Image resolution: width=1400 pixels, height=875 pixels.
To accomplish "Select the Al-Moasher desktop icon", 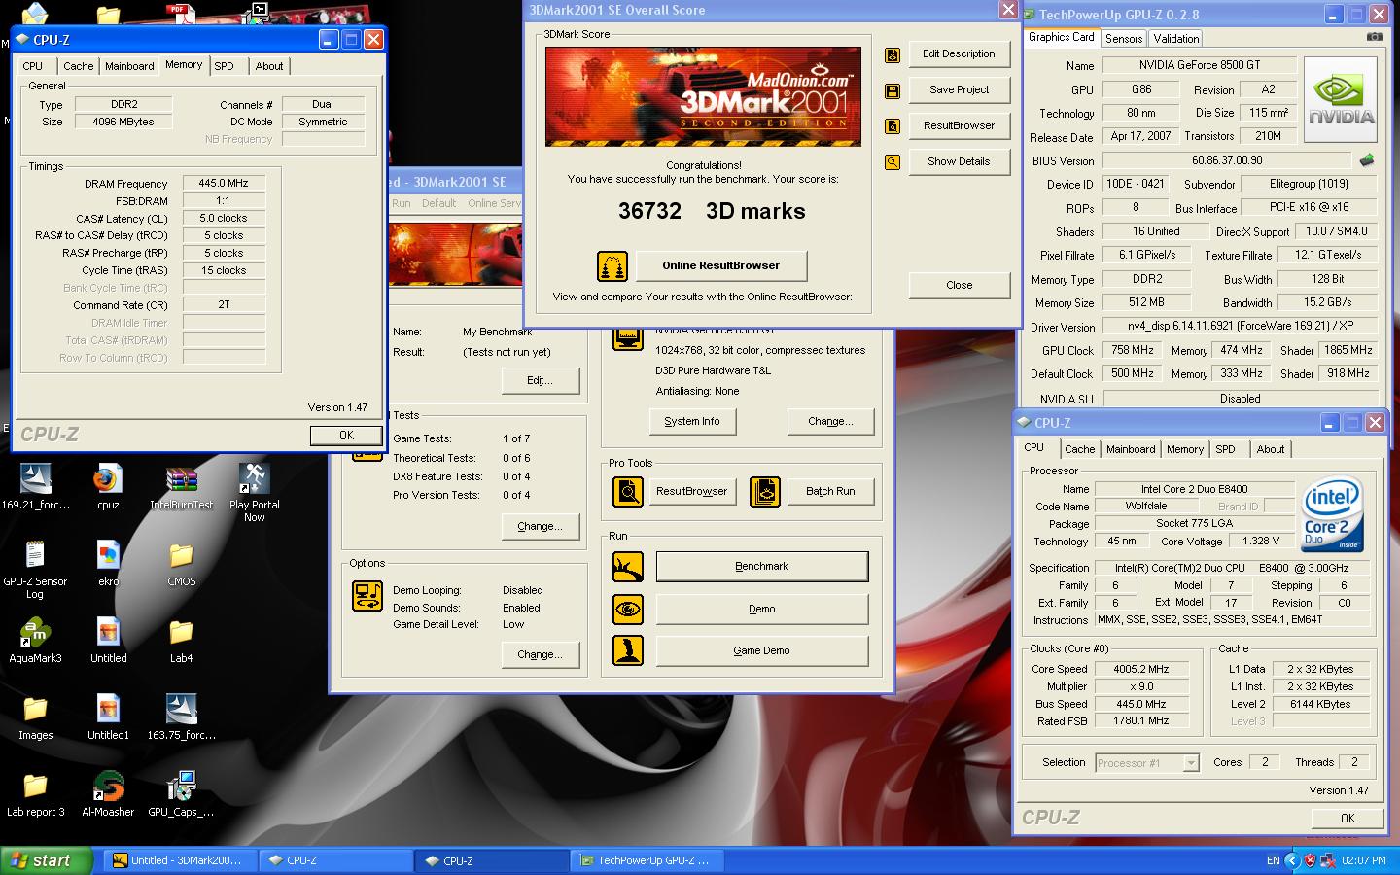I will click(x=108, y=794).
